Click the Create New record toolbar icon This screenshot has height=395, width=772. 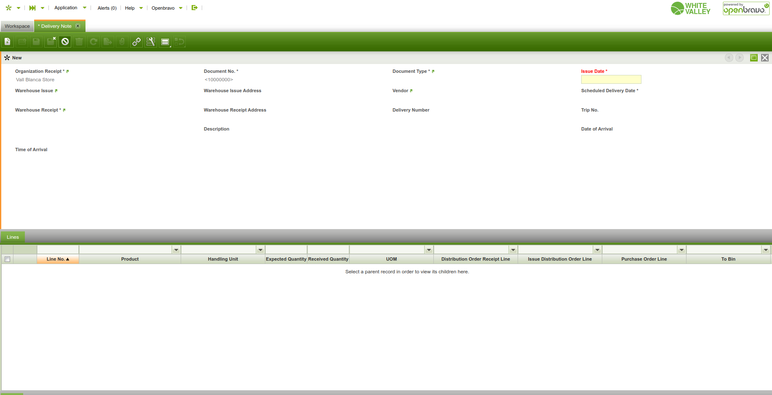pos(8,42)
